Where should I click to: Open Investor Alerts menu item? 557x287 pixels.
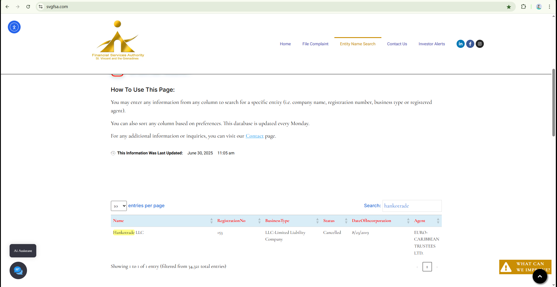point(432,44)
